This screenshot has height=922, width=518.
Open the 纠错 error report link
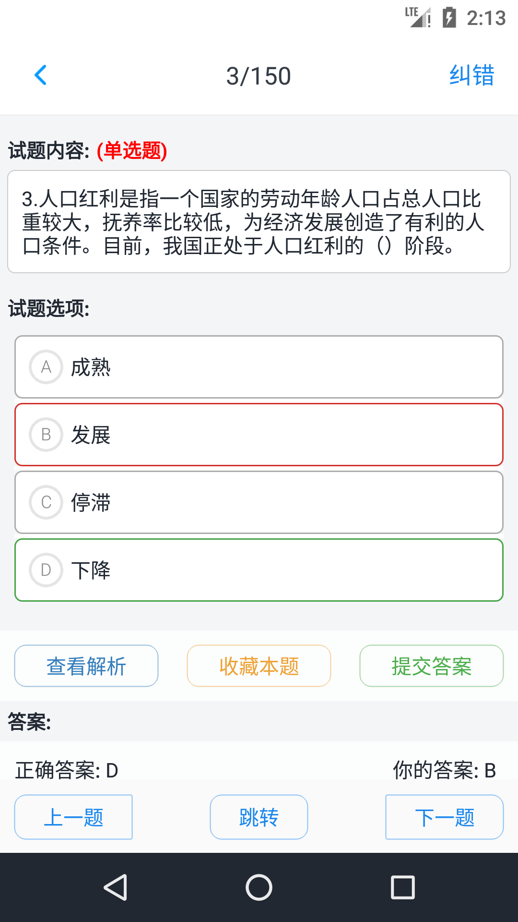[x=471, y=75]
